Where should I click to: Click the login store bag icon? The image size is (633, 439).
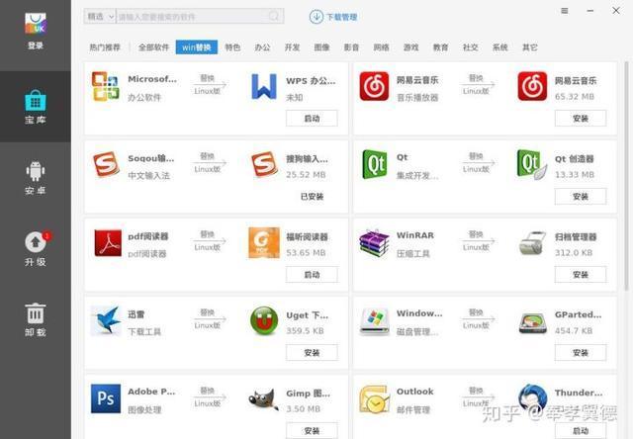(36, 24)
